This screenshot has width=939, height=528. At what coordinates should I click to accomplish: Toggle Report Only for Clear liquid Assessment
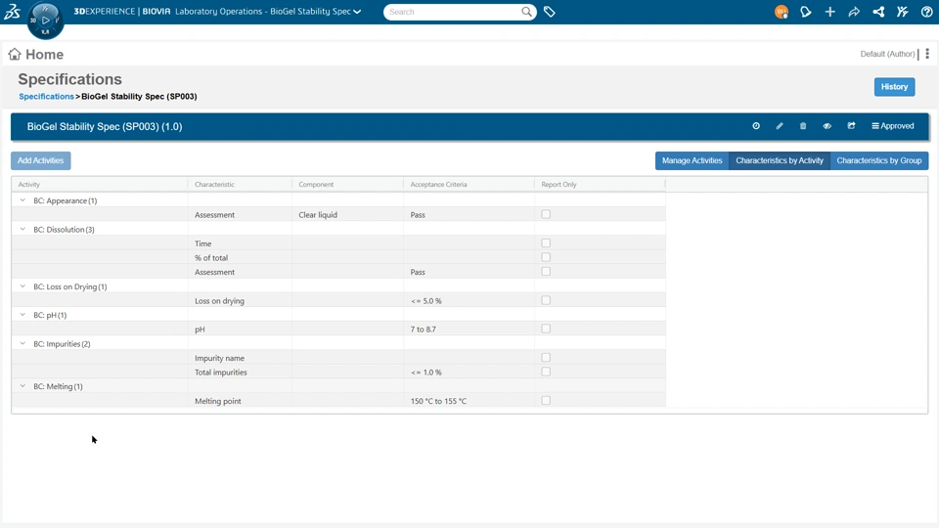pyautogui.click(x=546, y=214)
